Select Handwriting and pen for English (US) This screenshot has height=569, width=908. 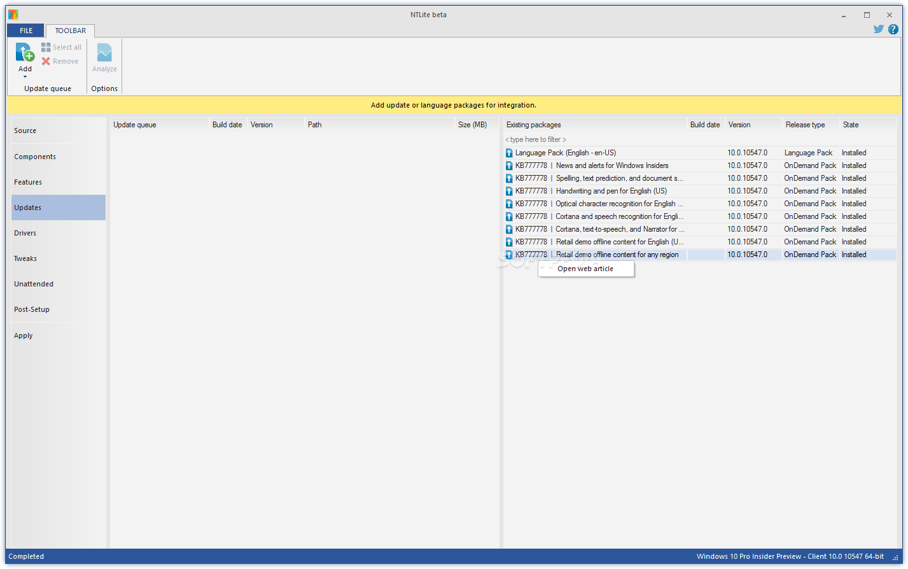pyautogui.click(x=700, y=191)
